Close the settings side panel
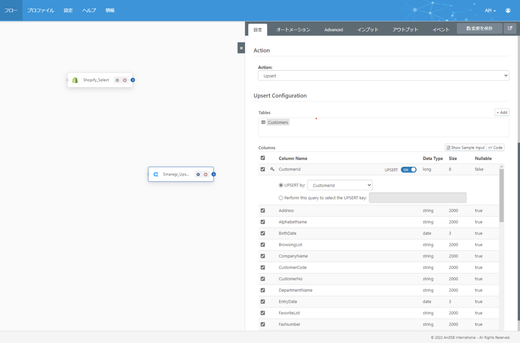Image resolution: width=520 pixels, height=343 pixels. [x=241, y=48]
